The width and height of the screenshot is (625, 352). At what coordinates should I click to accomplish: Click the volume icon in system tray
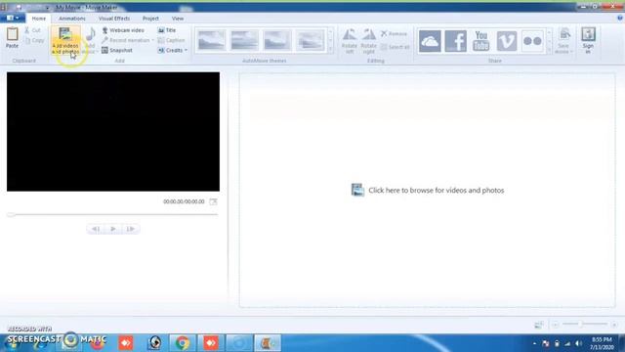[x=578, y=343]
